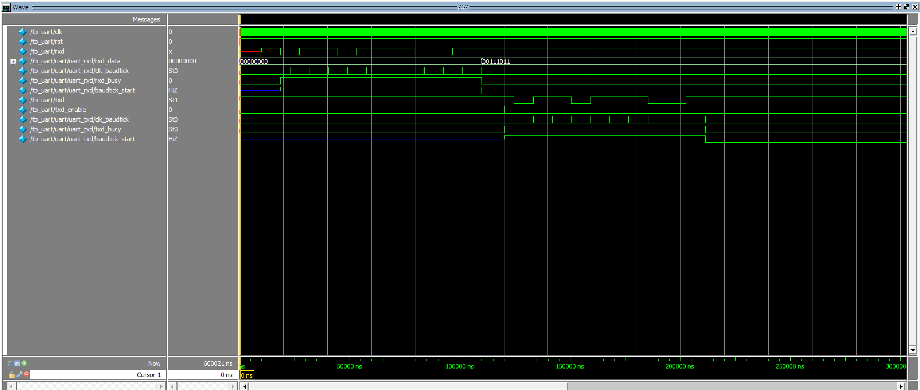Viewport: 920px width, 390px height.
Task: Select signal /tb_uart/uart/uart_txd/clk_baudtick
Action: coord(79,119)
